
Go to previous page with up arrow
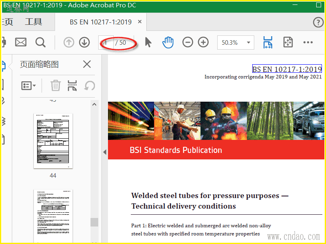69,42
